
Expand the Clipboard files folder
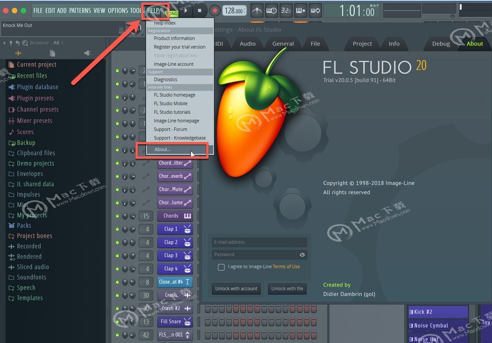32,153
